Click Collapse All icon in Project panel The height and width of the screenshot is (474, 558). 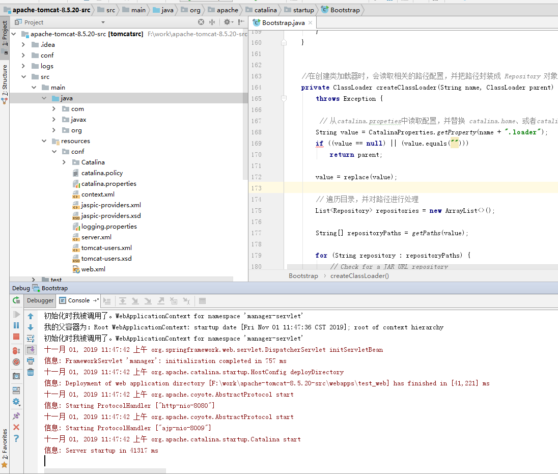pyautogui.click(x=212, y=22)
